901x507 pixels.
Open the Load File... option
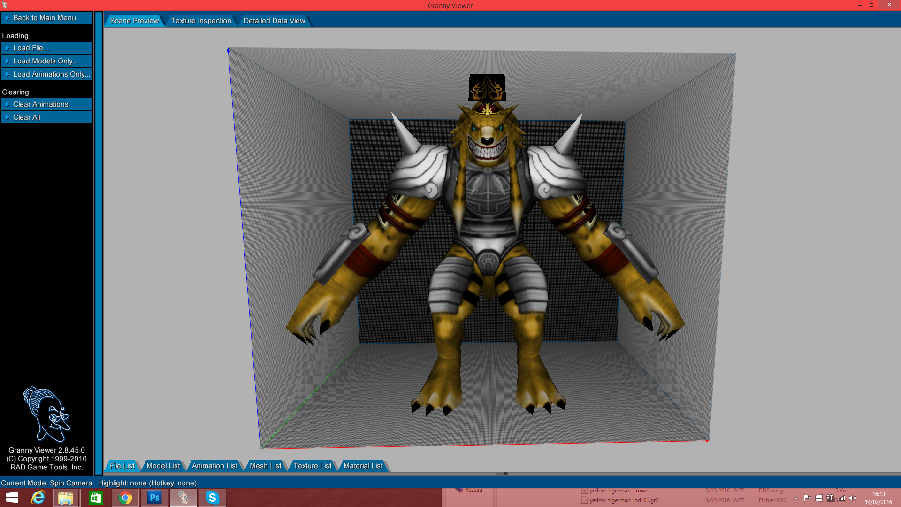point(46,48)
